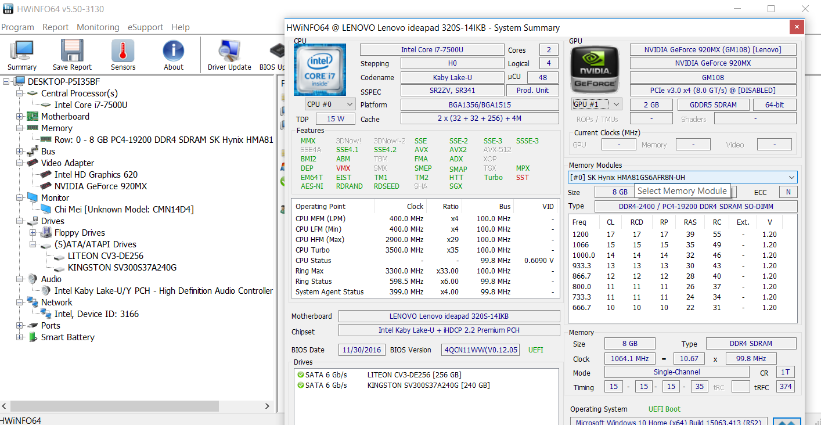Expand the Ports tree branch
Image resolution: width=821 pixels, height=425 pixels.
click(19, 326)
